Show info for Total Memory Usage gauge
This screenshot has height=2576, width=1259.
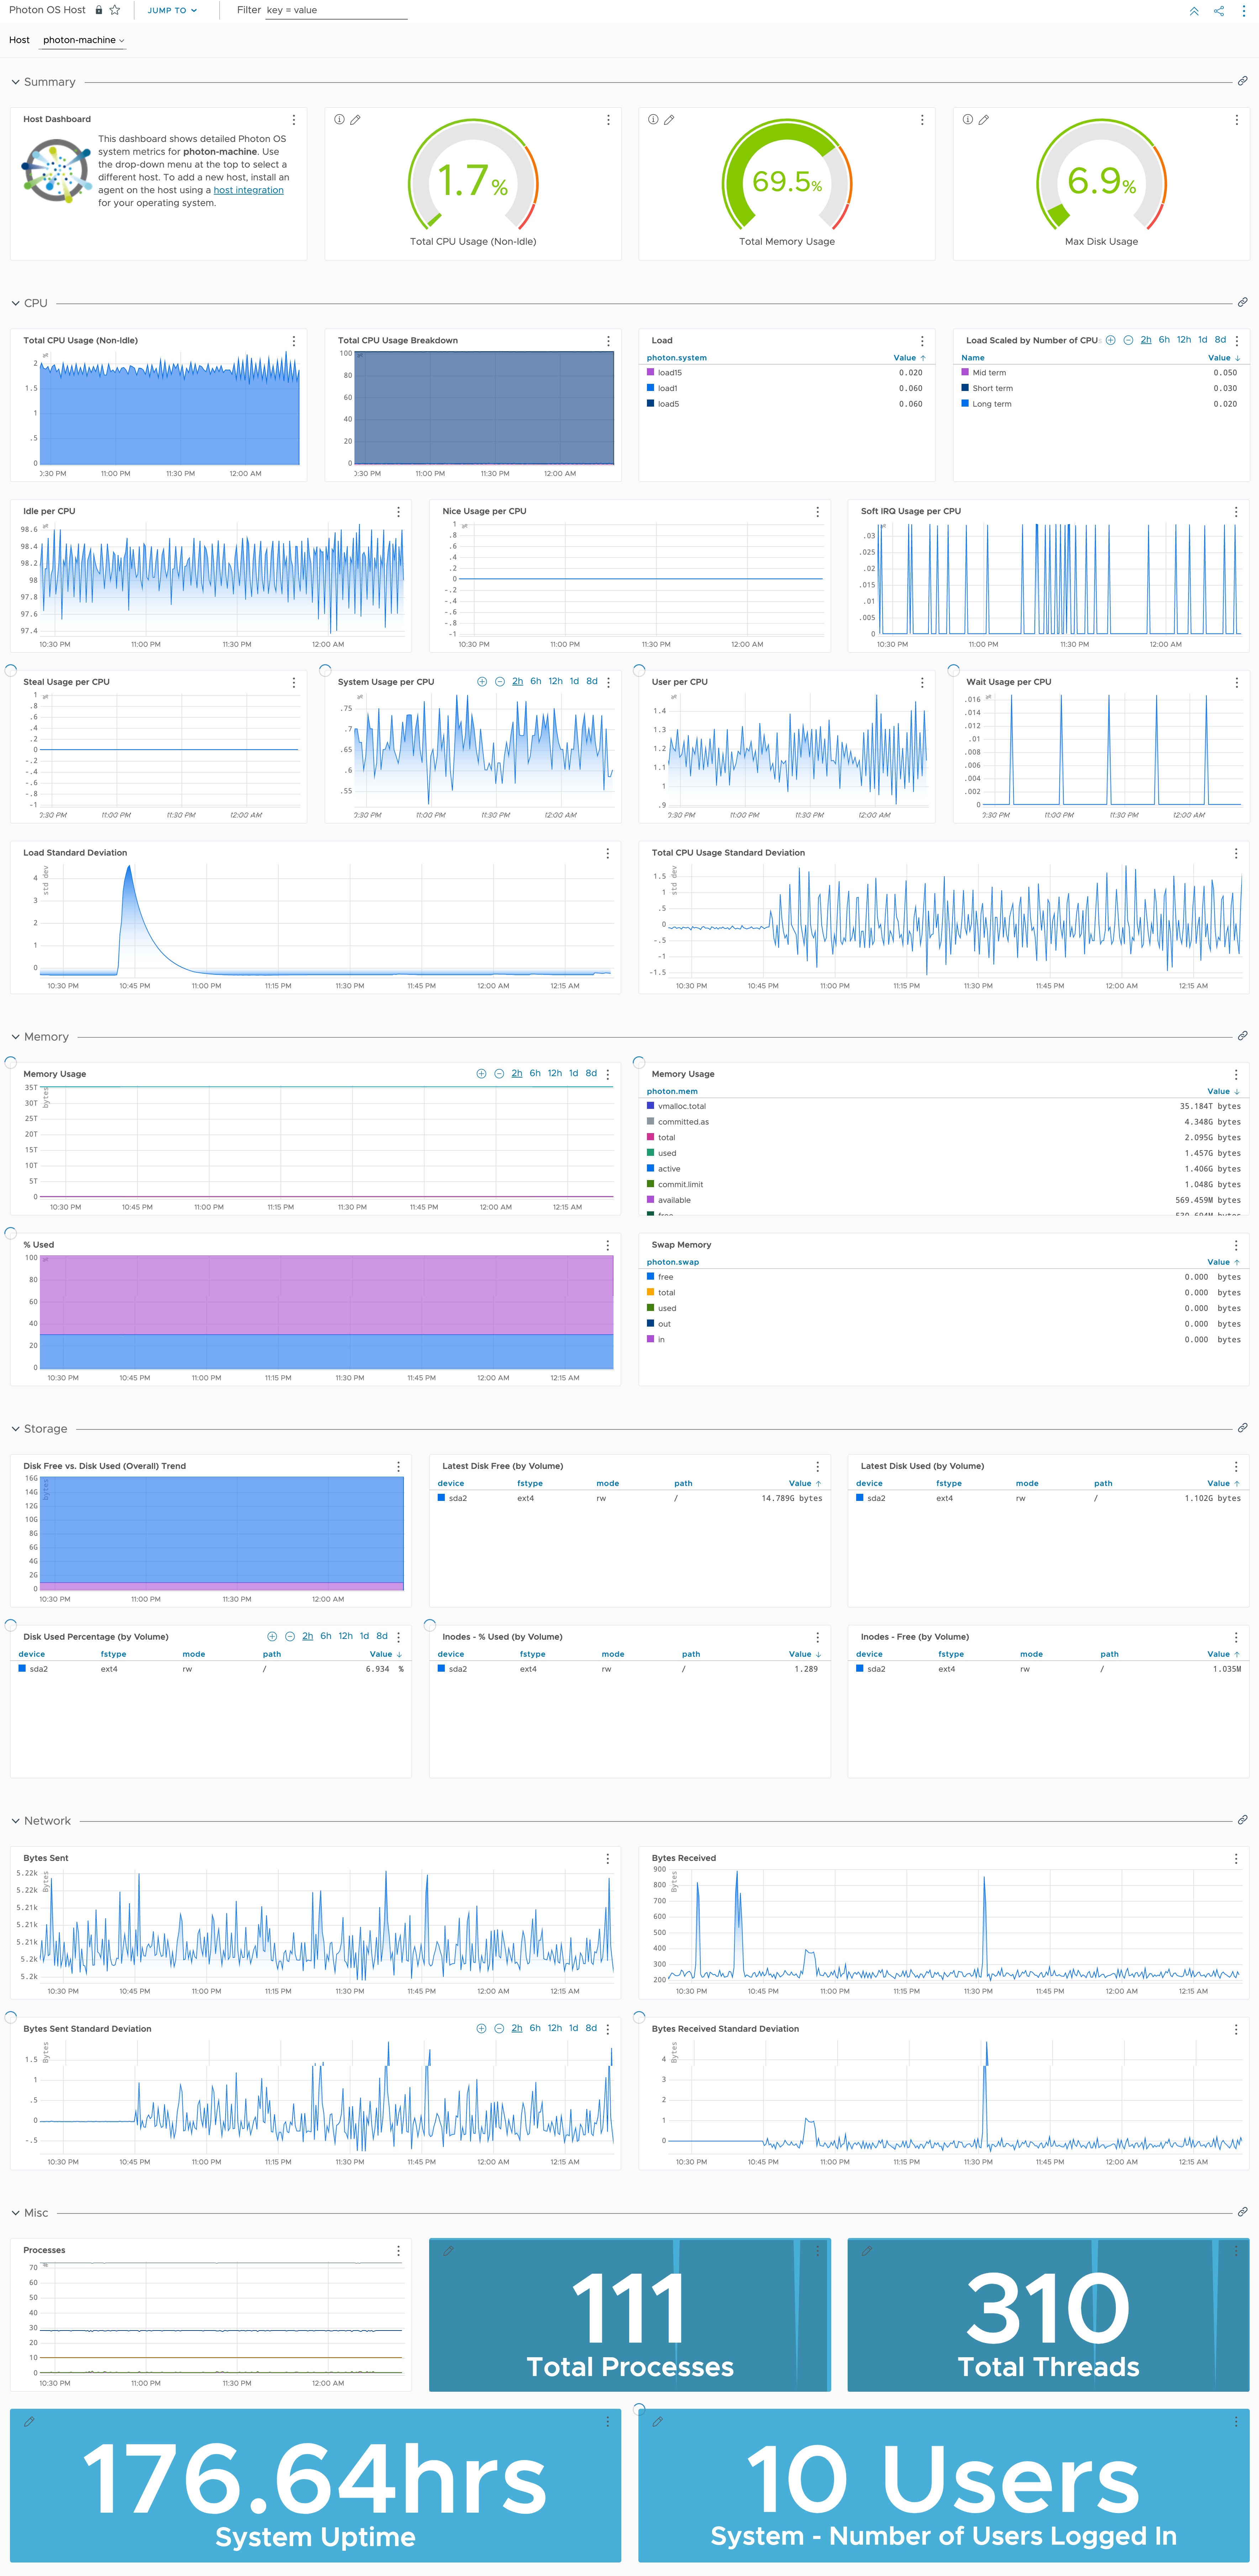point(653,119)
